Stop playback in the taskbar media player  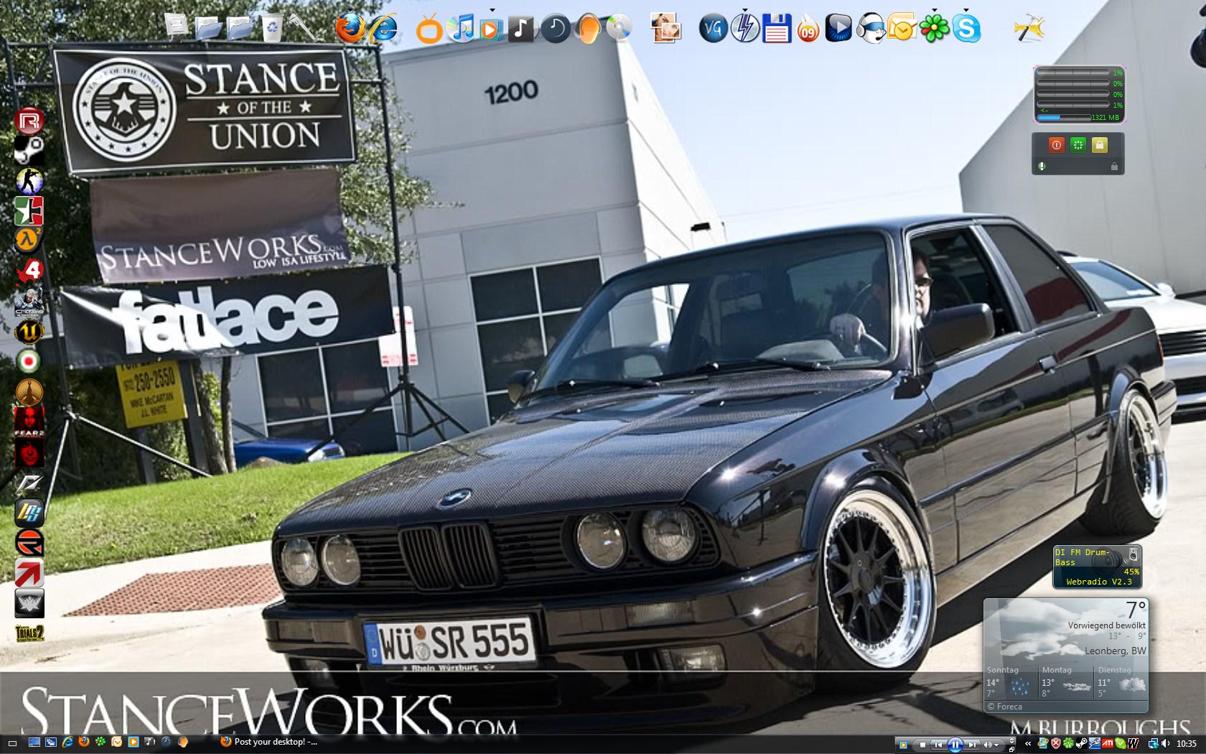[922, 745]
